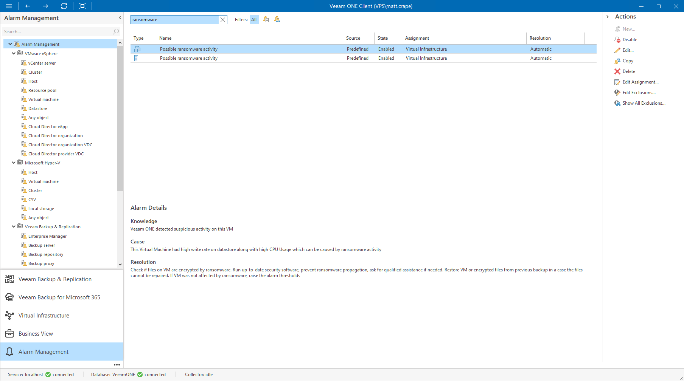This screenshot has height=381, width=684.
Task: Select Enterprise Manager tree item
Action: coord(47,236)
